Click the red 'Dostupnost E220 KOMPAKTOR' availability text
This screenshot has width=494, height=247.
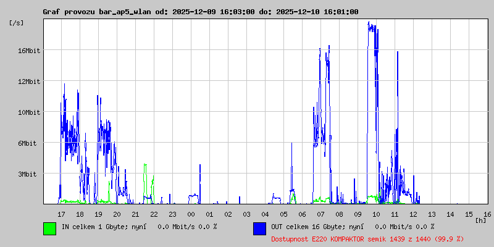tap(367, 239)
